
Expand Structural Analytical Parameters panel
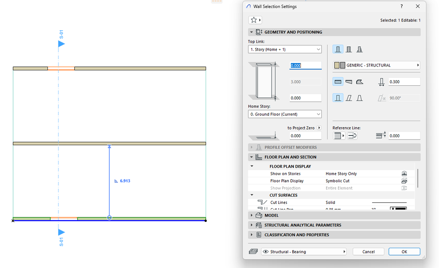(x=251, y=225)
